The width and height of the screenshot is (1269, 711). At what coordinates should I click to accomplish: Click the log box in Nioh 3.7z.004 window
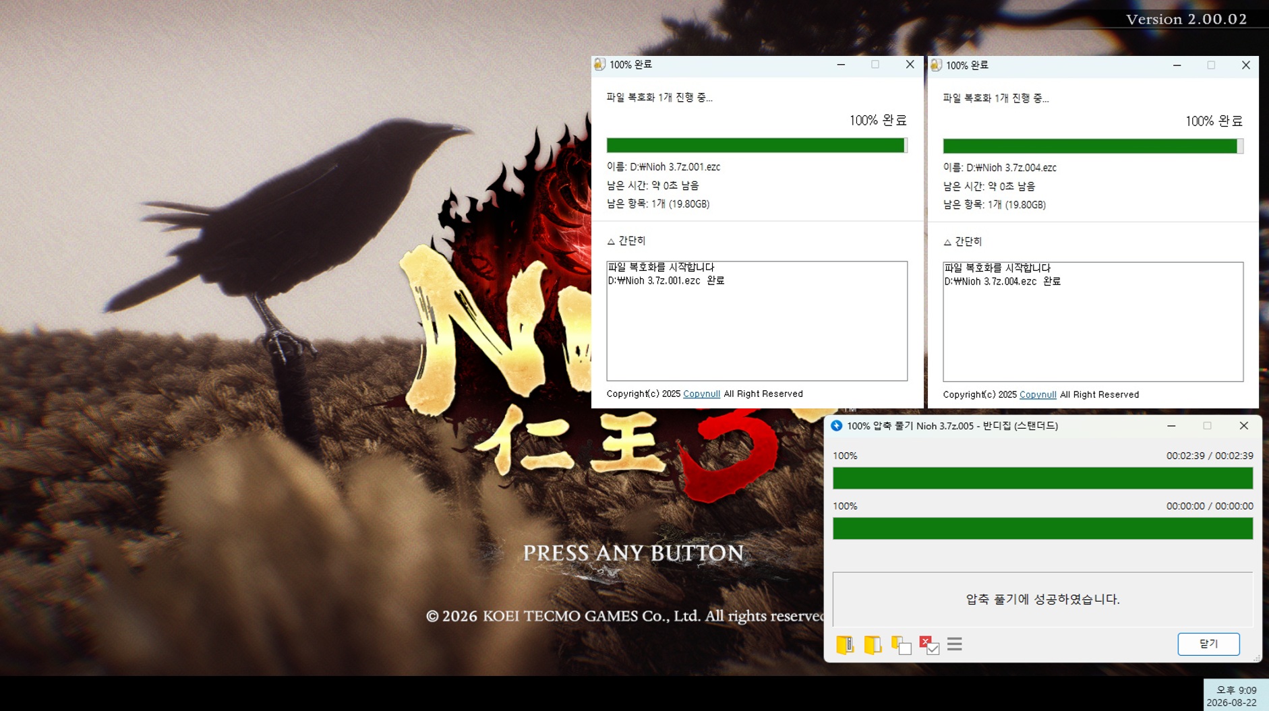[1093, 321]
